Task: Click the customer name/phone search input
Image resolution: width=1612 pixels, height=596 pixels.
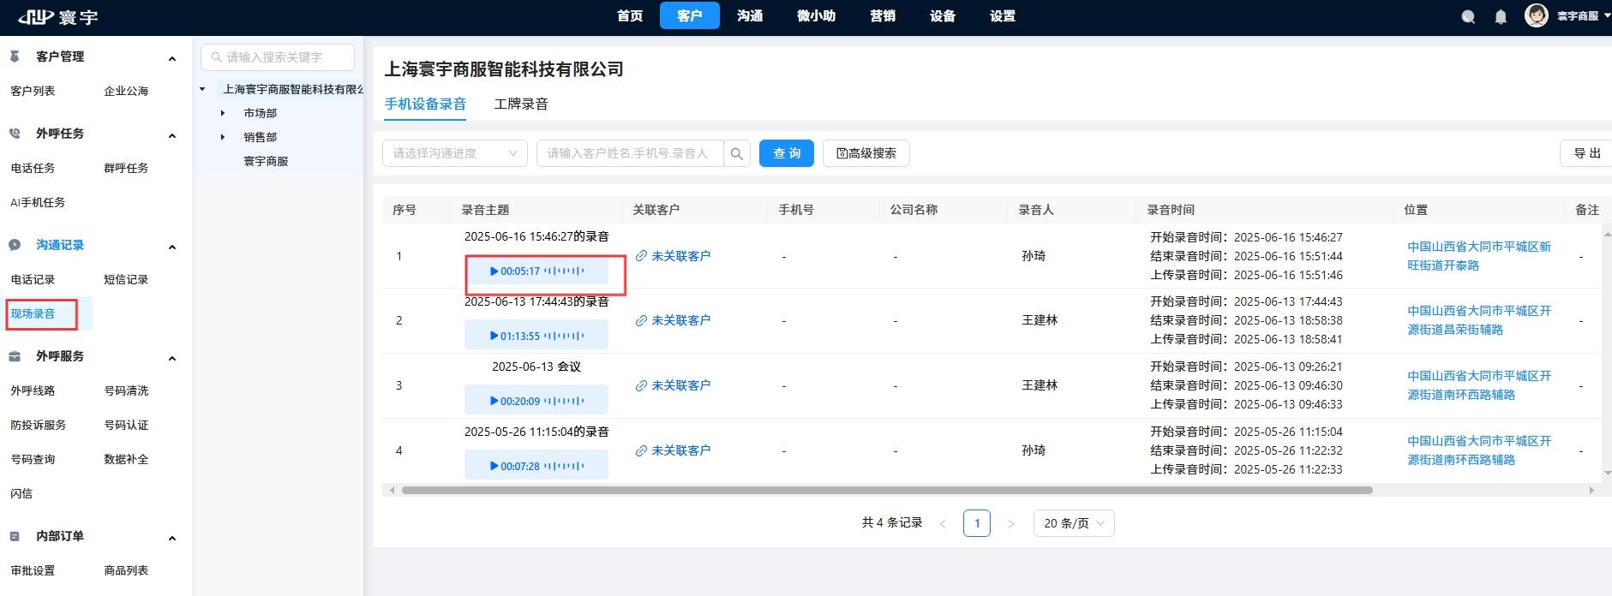Action: pyautogui.click(x=630, y=153)
